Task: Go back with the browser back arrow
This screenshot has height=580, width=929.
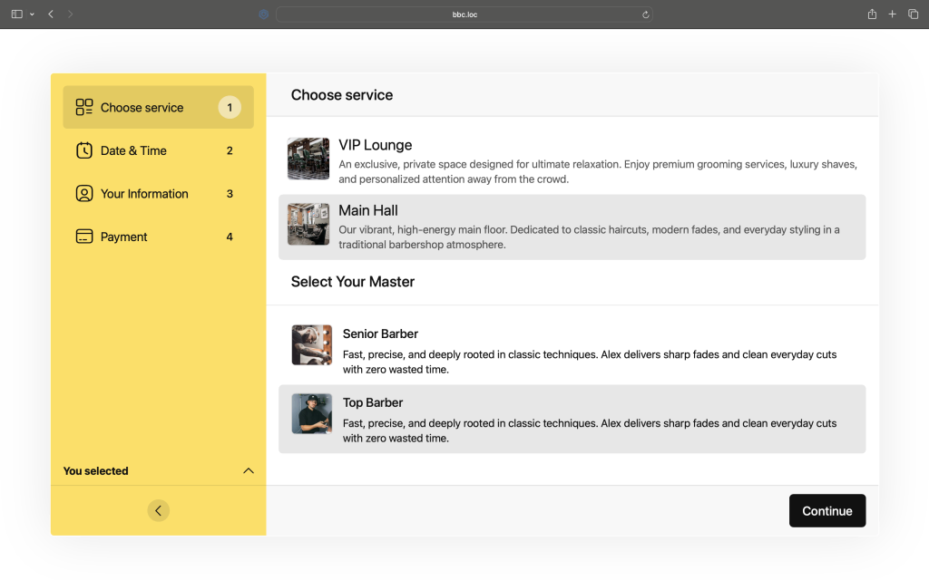Action: [x=51, y=14]
